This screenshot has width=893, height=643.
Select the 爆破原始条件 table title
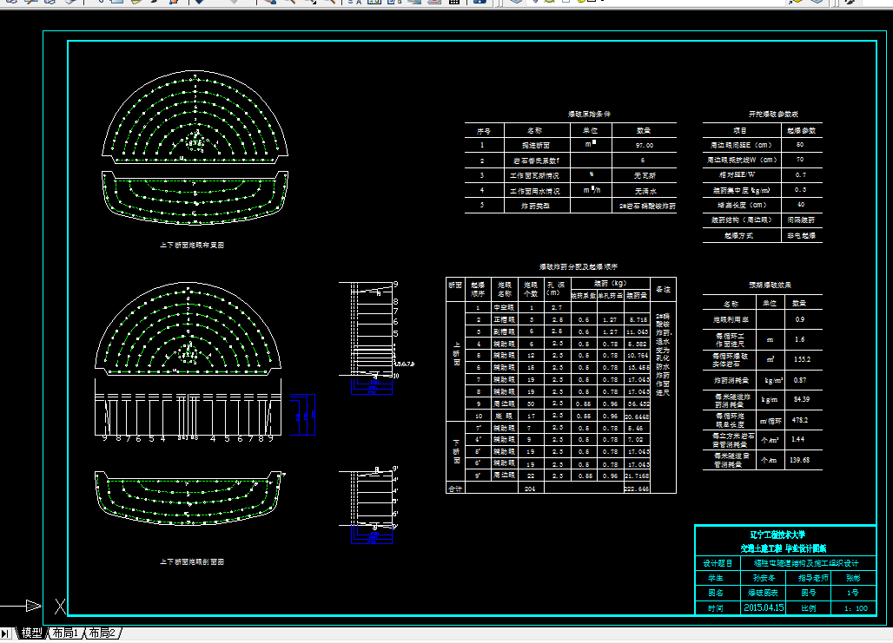coord(589,114)
